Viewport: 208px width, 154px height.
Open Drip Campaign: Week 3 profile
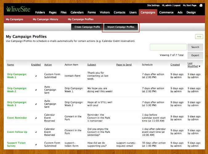17,104
